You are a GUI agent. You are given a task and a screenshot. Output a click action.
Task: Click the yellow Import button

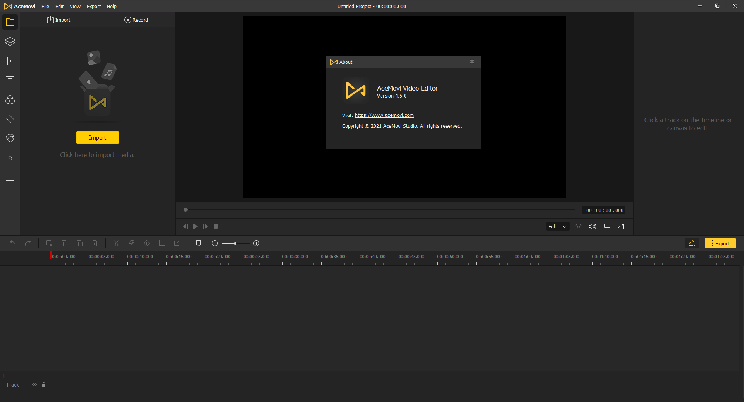(98, 137)
